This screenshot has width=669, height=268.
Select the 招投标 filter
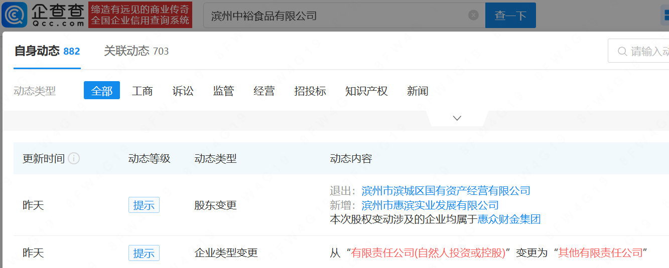[x=310, y=91]
